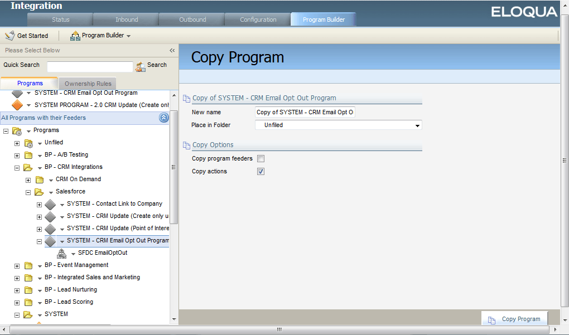
Task: Open the Place in Folder dropdown
Action: coord(417,125)
